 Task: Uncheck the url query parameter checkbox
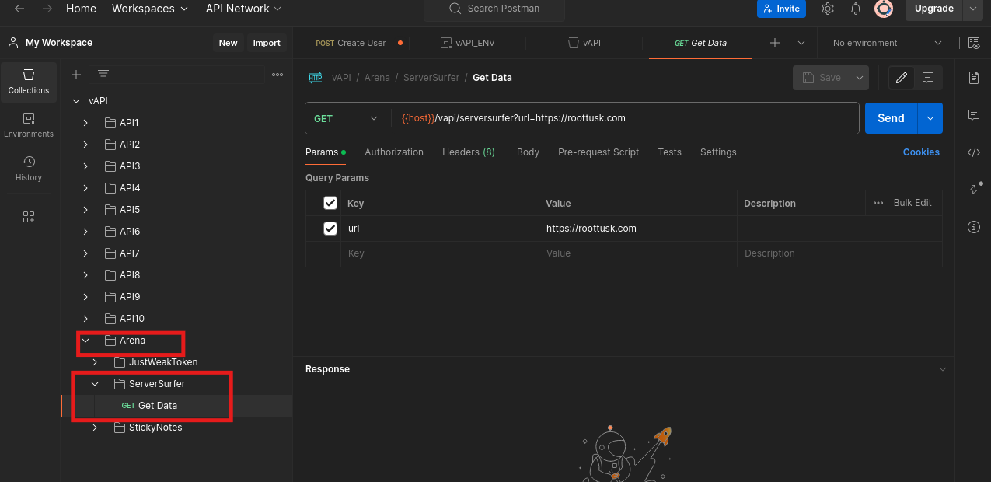330,229
